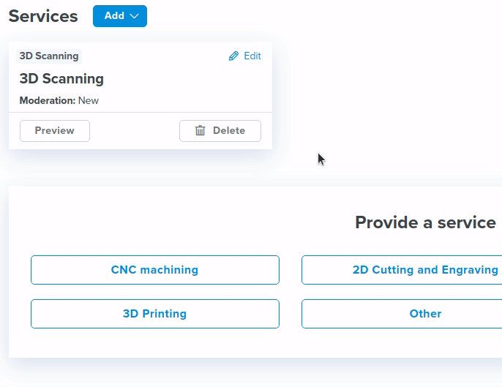The image size is (502, 387).
Task: Open the 3D Scanning service title
Action: click(61, 79)
